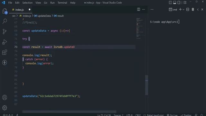Viewport: 206px width, 116px height.
Task: Click the left arrow in the terminal panel toolbar
Action: [x=198, y=9]
